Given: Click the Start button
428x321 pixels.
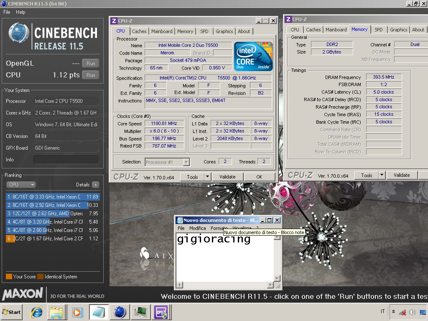Looking at the screenshot, I should point(11,312).
